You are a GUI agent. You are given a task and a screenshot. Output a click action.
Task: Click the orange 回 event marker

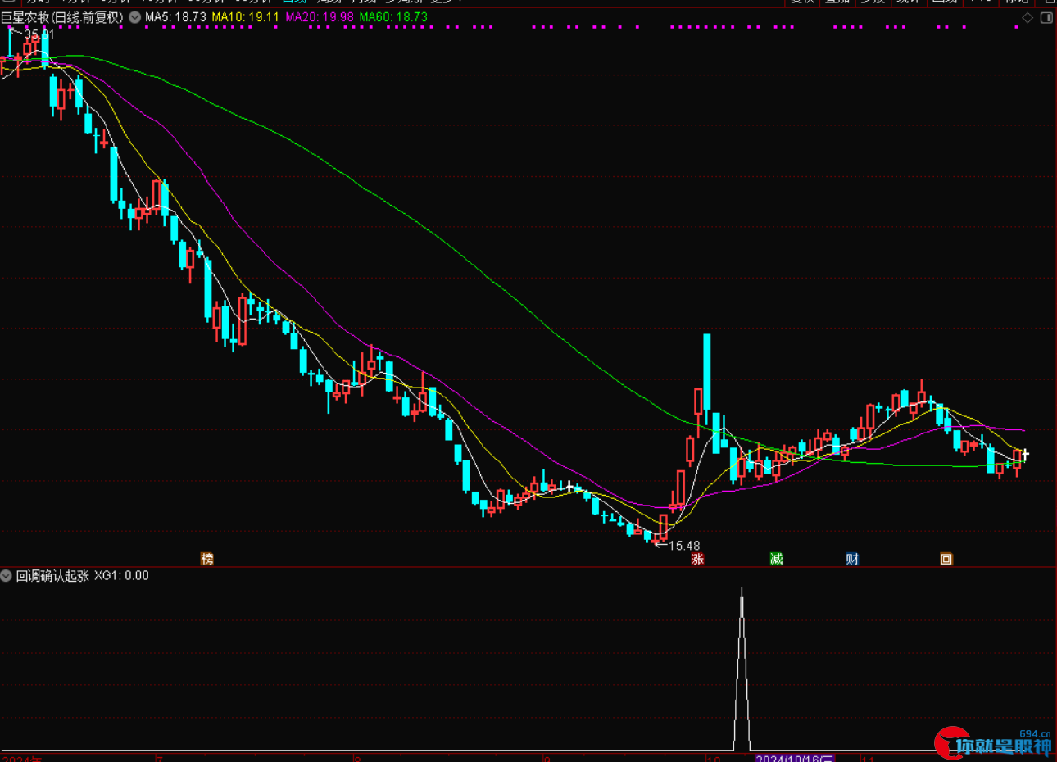(x=946, y=559)
